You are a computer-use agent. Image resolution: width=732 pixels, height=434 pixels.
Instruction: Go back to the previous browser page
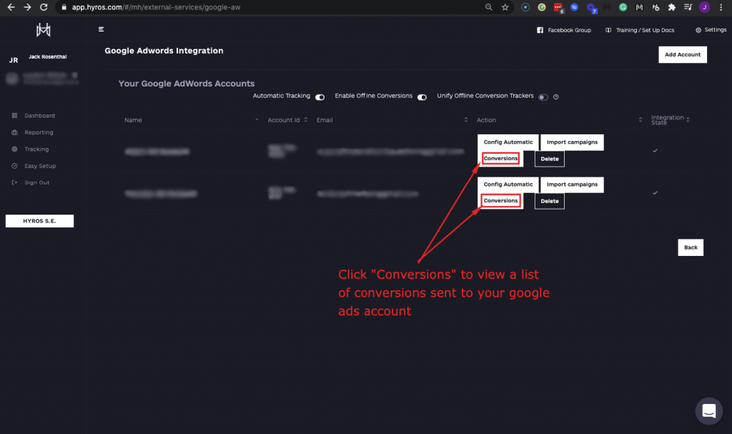click(11, 7)
